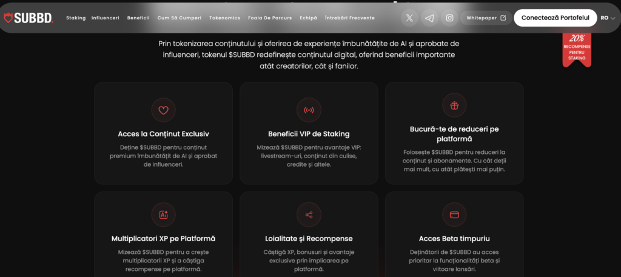
Task: Go to Foaia De Parcurs section
Action: 270,18
